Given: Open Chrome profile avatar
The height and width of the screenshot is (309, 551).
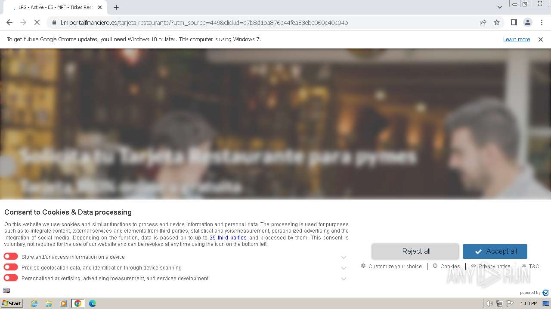Looking at the screenshot, I should (x=527, y=23).
